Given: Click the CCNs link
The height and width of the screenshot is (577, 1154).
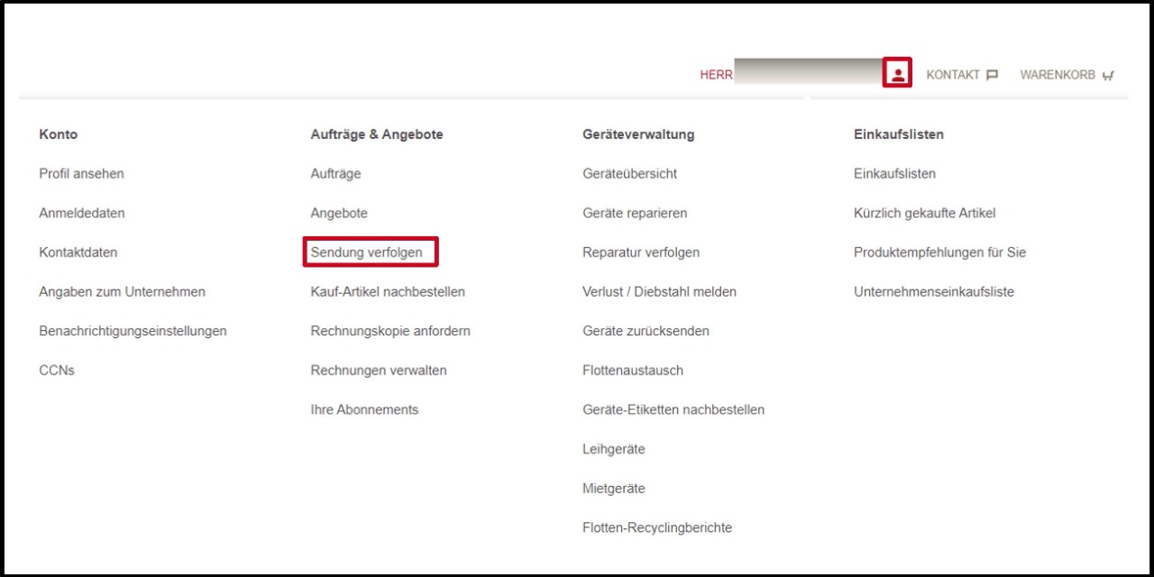Looking at the screenshot, I should pyautogui.click(x=57, y=371).
